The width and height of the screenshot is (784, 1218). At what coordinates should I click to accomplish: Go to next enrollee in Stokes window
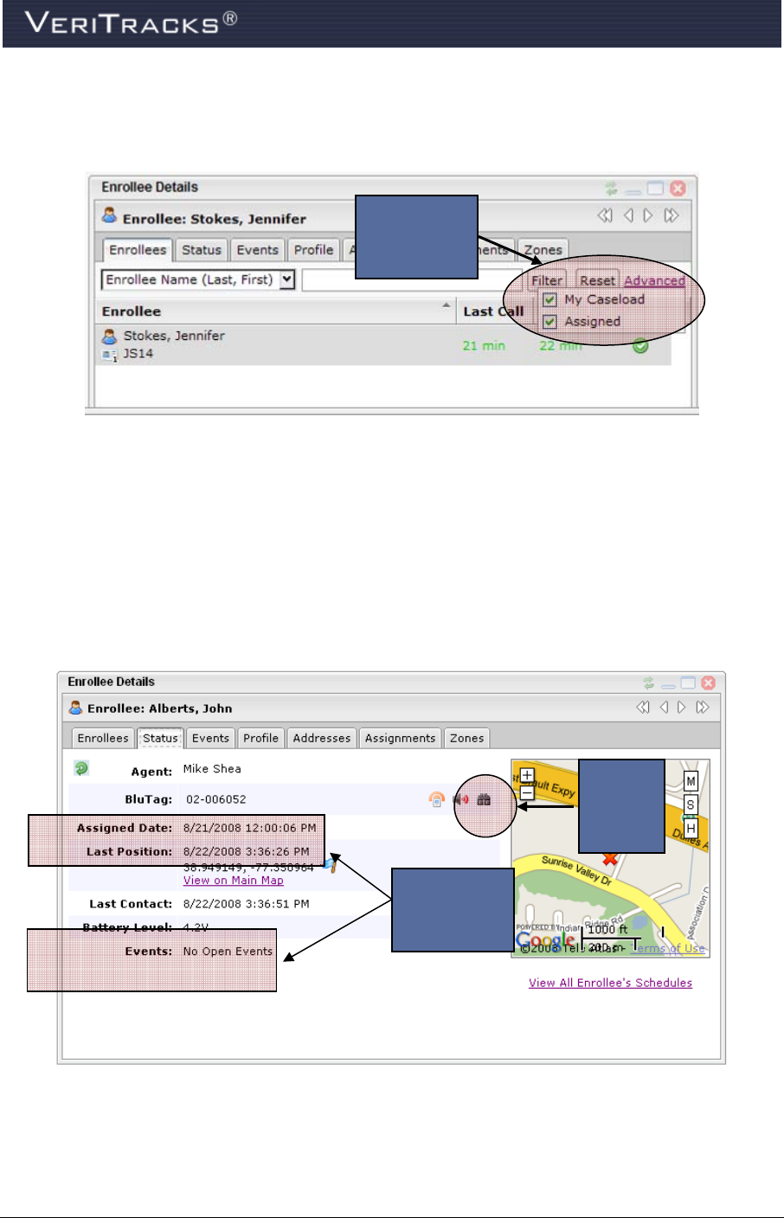[647, 215]
